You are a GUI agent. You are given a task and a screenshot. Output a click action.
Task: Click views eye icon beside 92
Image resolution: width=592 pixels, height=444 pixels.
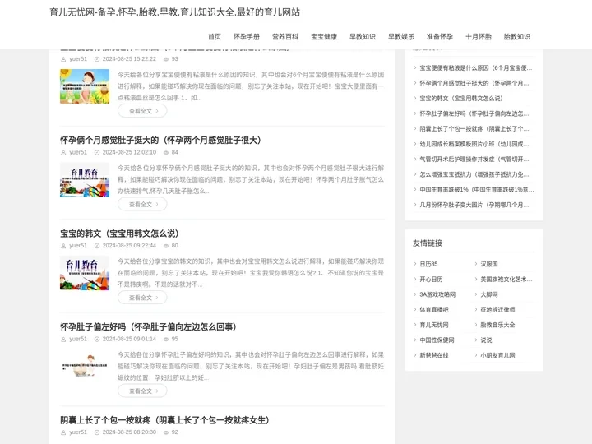click(x=166, y=432)
